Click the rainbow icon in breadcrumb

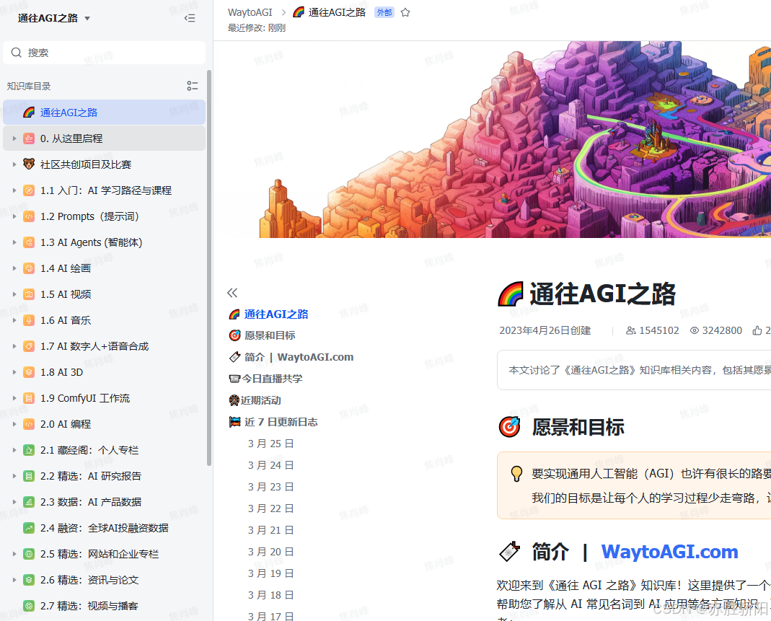click(x=299, y=12)
